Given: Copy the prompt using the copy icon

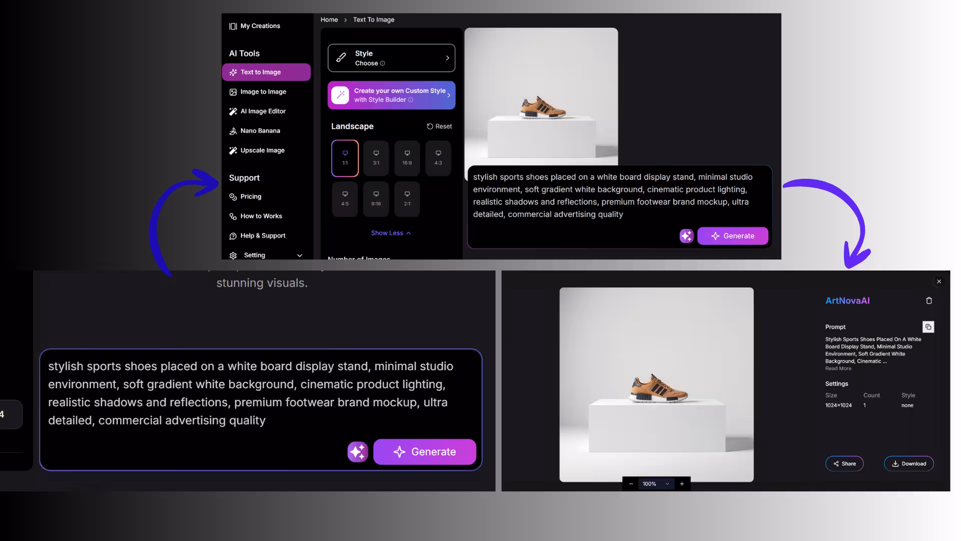Looking at the screenshot, I should pyautogui.click(x=929, y=327).
